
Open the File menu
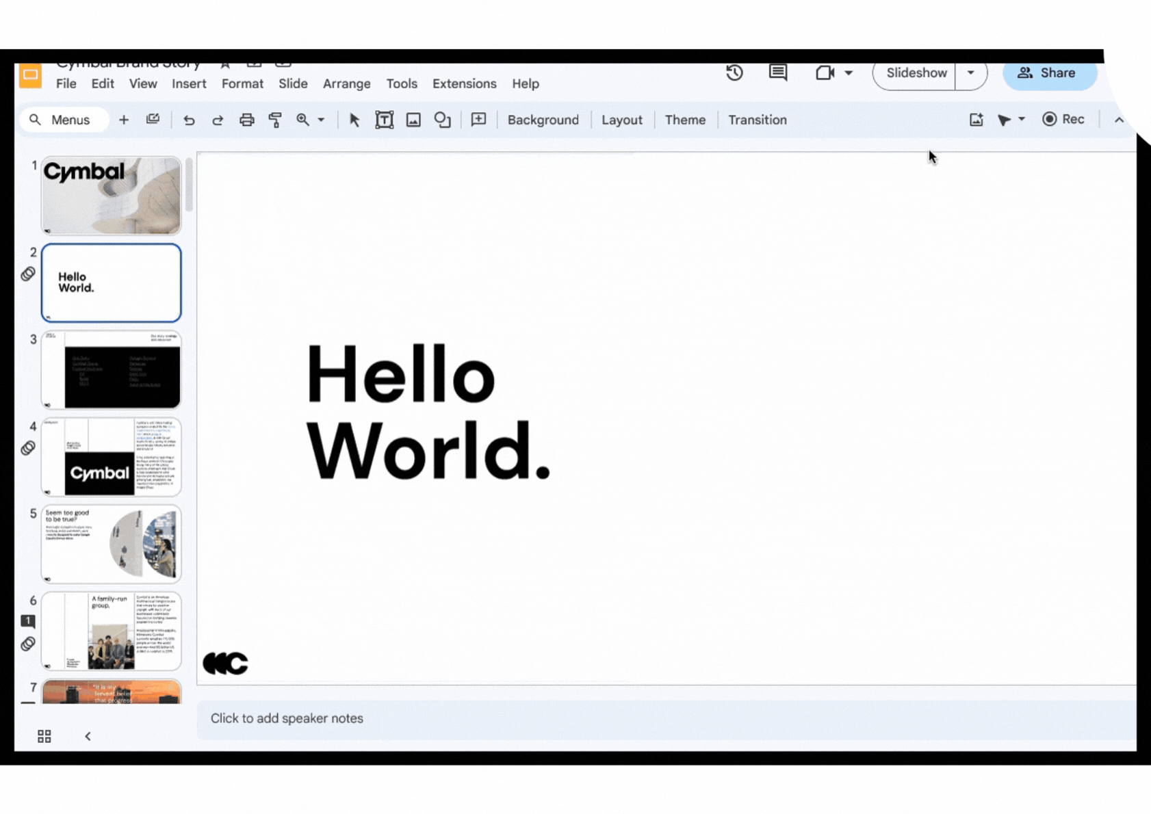coord(66,83)
